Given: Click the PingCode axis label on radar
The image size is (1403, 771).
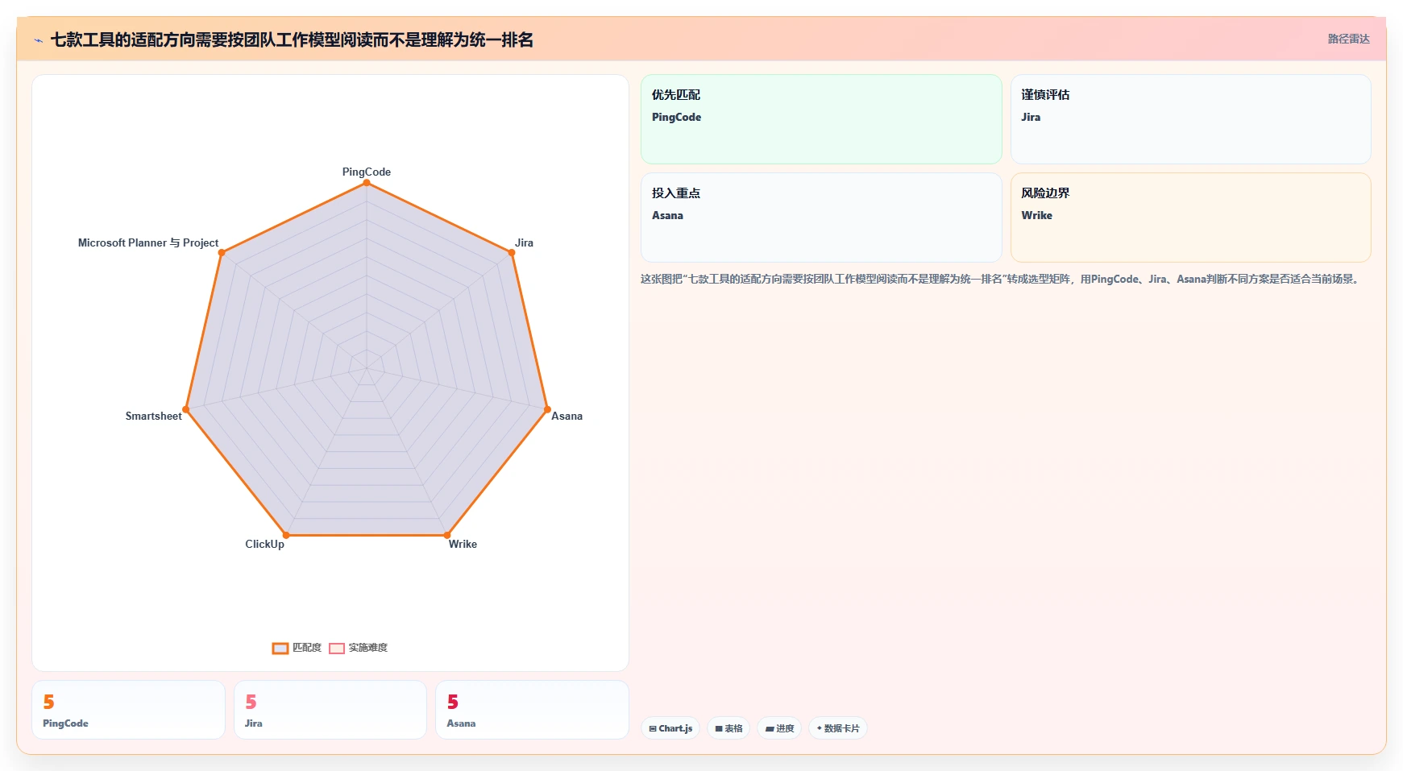Looking at the screenshot, I should pyautogui.click(x=367, y=172).
